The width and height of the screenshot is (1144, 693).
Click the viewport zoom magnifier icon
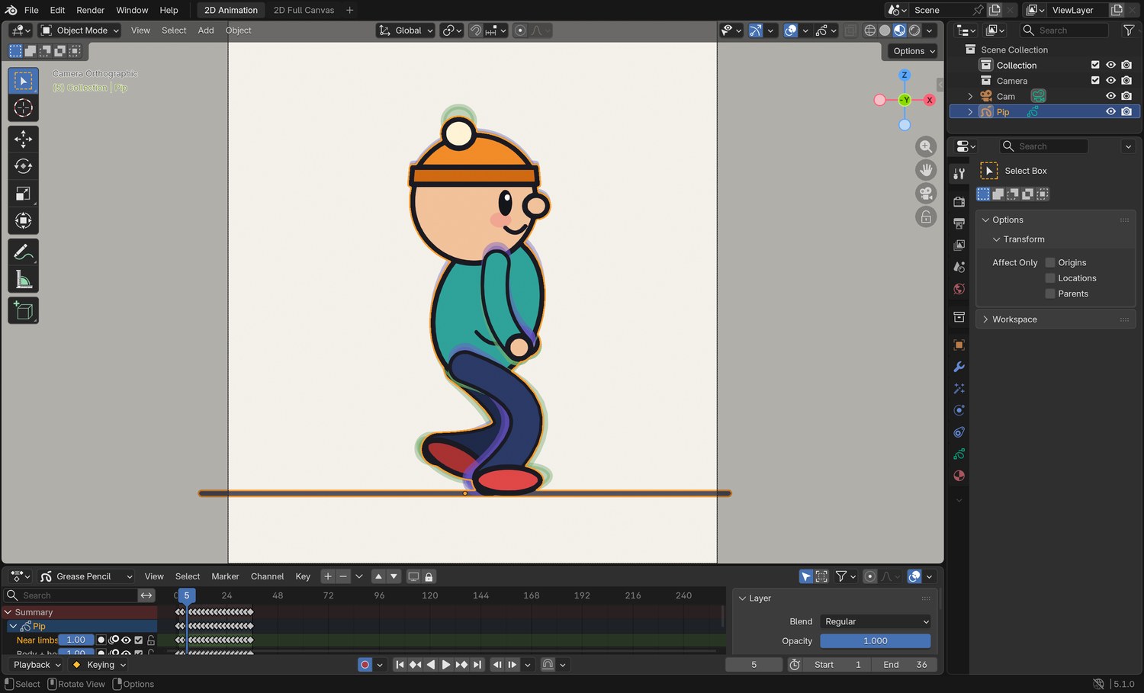tap(926, 146)
